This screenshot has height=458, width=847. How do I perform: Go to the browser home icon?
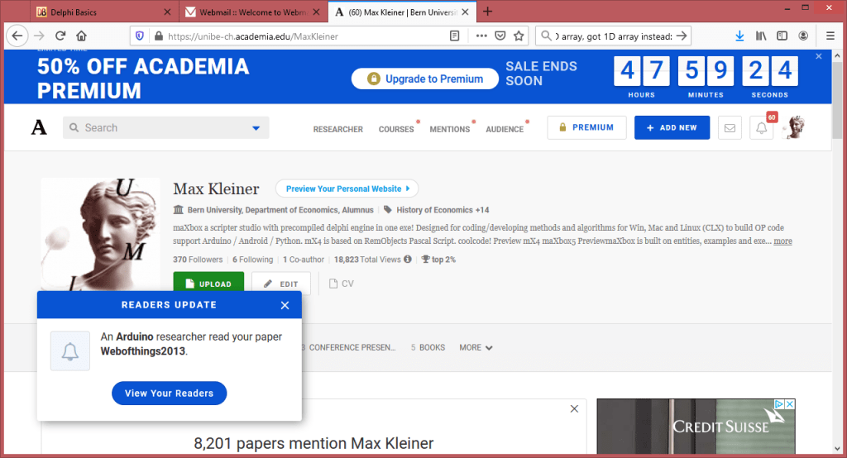point(81,36)
